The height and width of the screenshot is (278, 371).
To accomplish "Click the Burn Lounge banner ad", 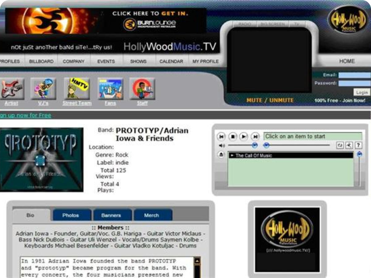I will [106, 21].
